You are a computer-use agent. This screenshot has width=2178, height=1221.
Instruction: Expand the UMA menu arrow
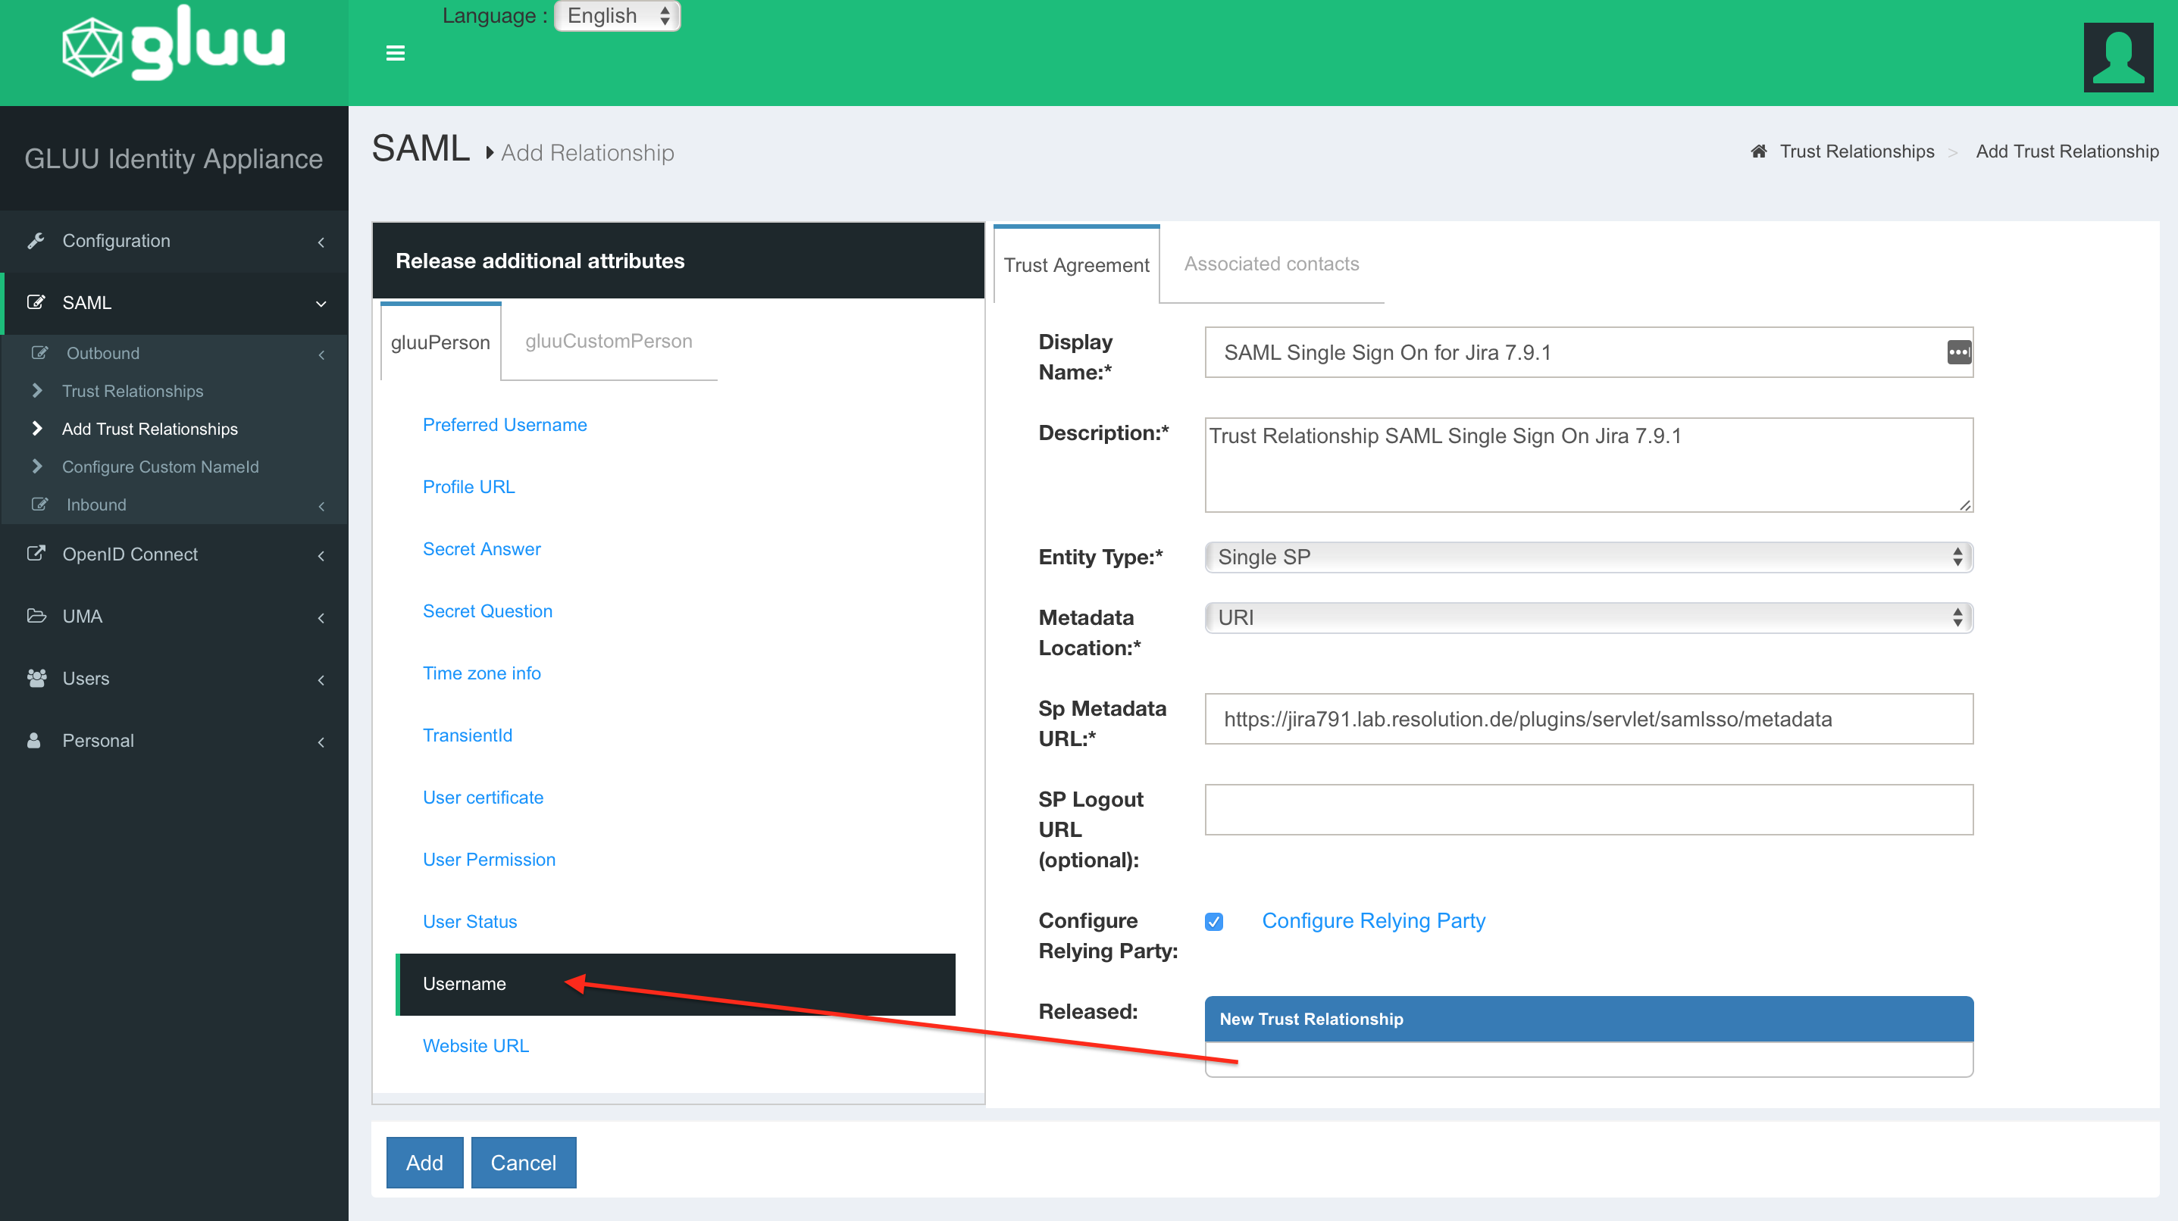tap(321, 619)
